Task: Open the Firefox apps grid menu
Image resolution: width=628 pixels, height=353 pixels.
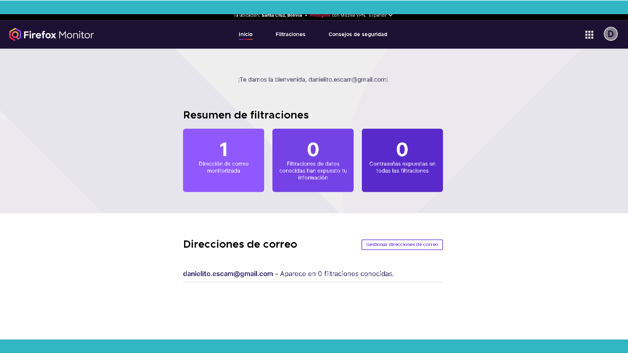Action: point(589,35)
